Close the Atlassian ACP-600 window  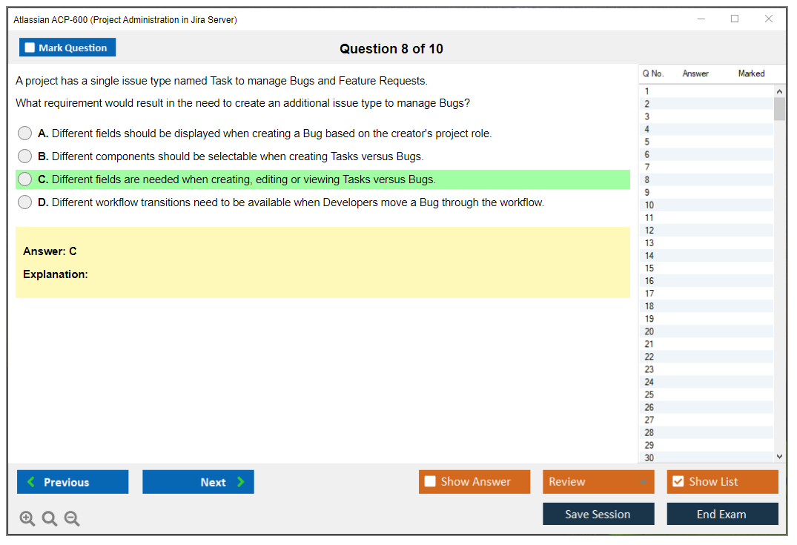click(769, 19)
